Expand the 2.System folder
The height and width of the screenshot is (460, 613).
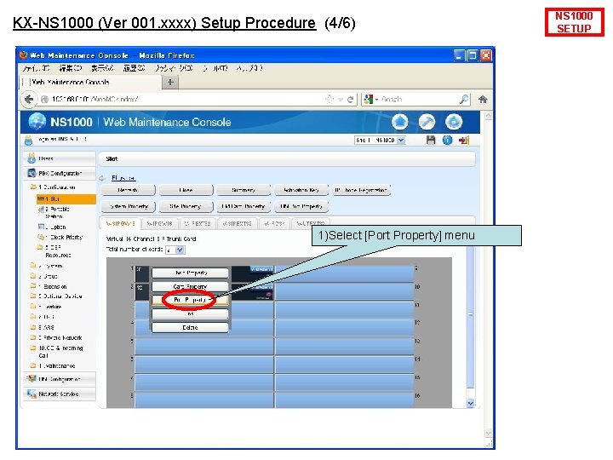(x=33, y=266)
